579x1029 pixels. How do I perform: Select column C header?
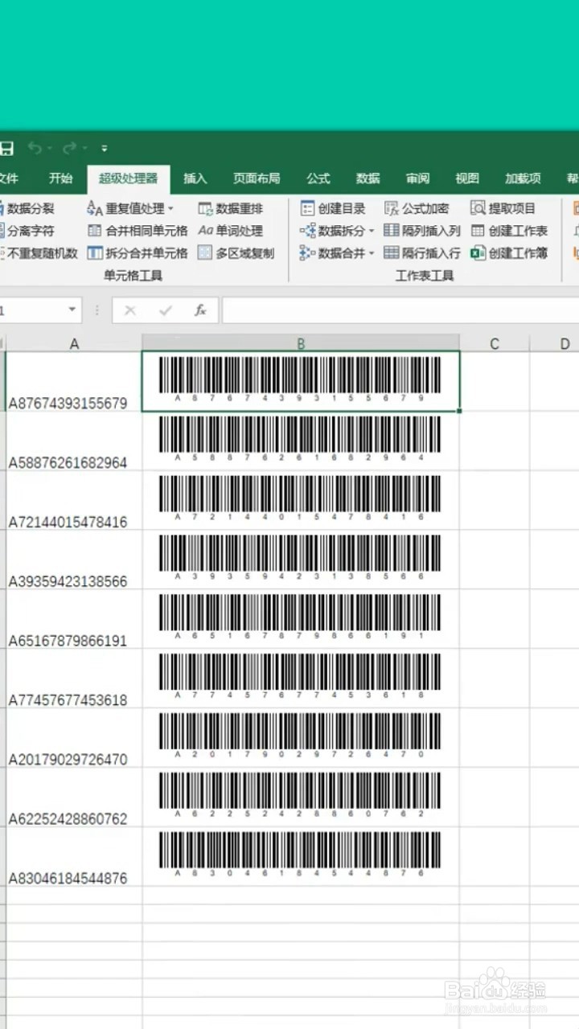pyautogui.click(x=495, y=343)
